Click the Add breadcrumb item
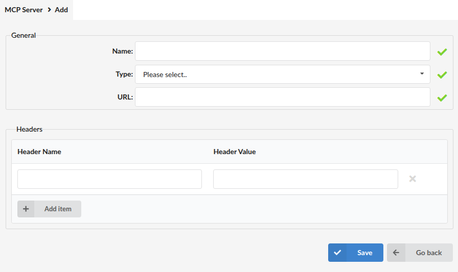458x272 pixels. tap(61, 10)
